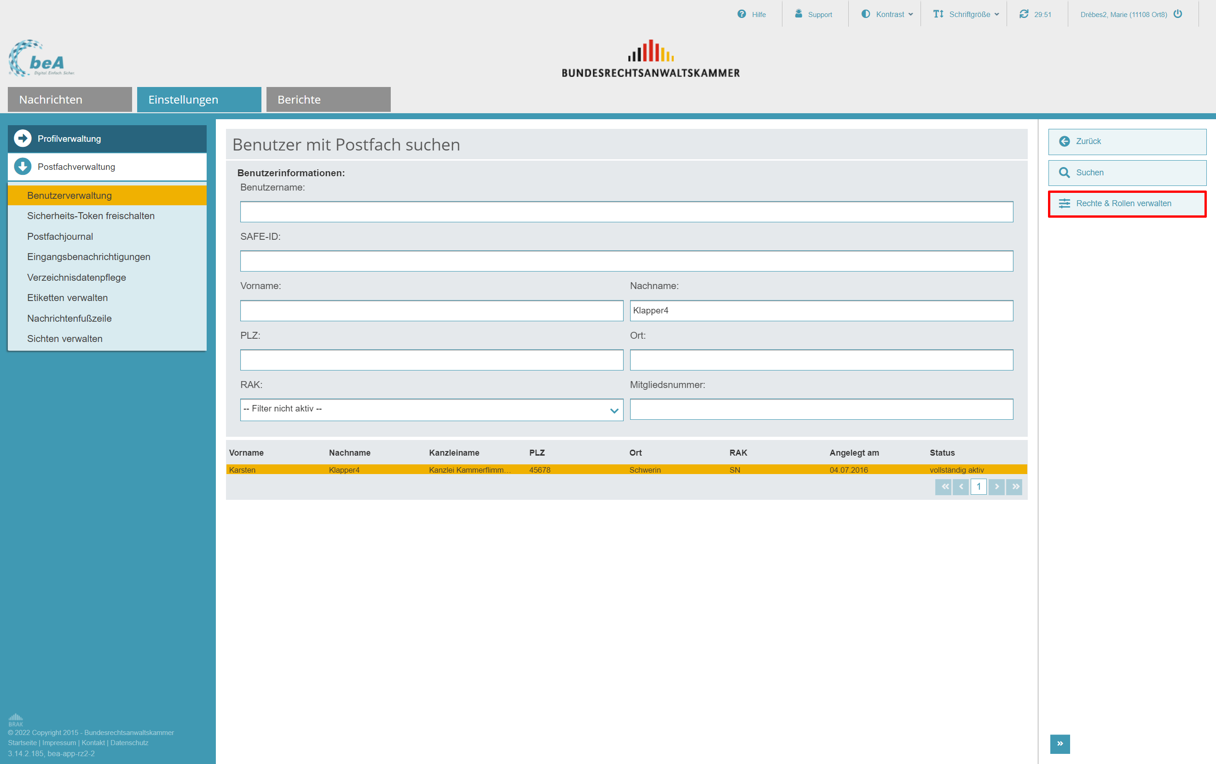Open the Schriftgröße dropdown
This screenshot has width=1216, height=764.
[966, 14]
